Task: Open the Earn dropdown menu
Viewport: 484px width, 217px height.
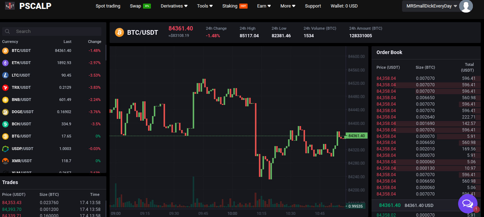Action: coord(264,6)
